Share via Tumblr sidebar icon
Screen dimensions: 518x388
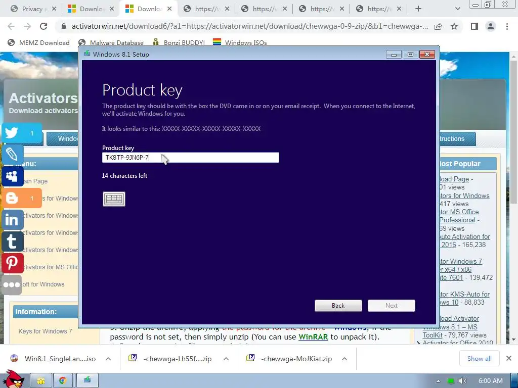(x=13, y=241)
